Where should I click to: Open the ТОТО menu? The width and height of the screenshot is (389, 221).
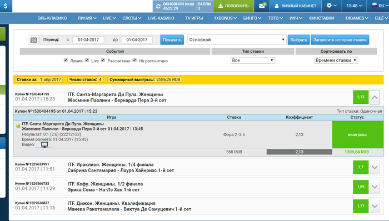[x=275, y=18]
